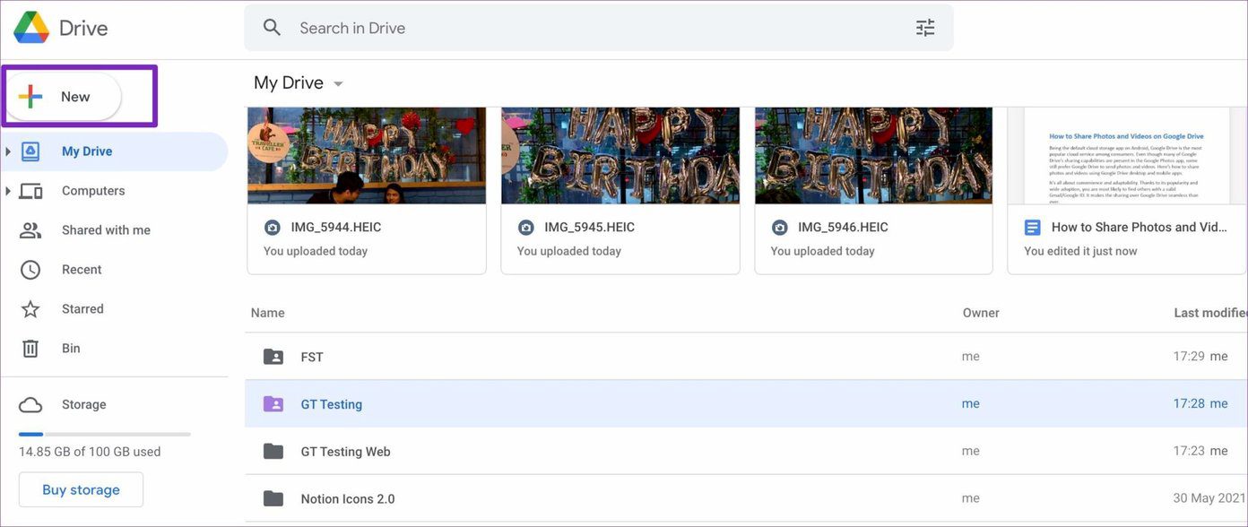
Task: Click the GT Testing purple folder icon
Action: coord(273,404)
